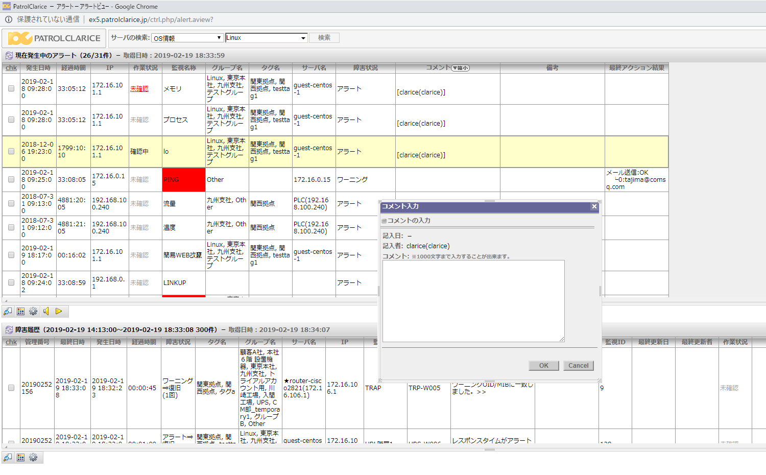Check the 簡易WEB改竄 alert row checkbox

click(x=11, y=255)
